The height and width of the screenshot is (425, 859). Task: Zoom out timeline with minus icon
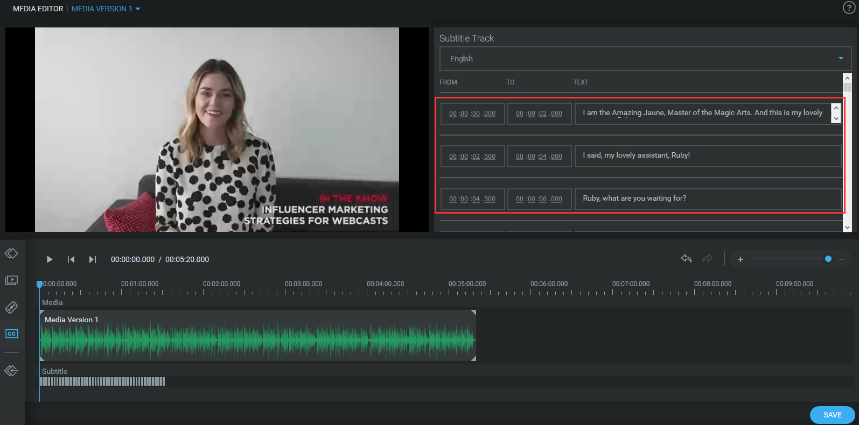842,259
